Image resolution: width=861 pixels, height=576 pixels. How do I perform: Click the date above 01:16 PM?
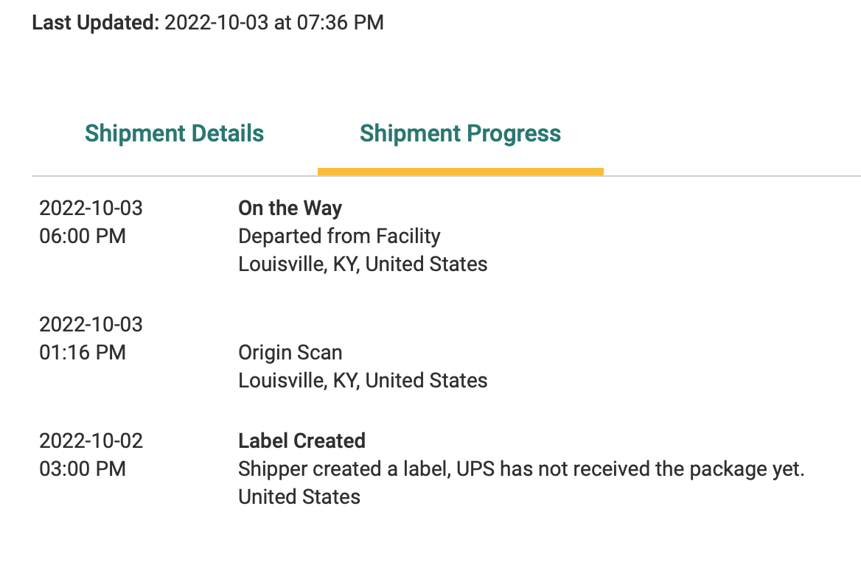point(91,325)
